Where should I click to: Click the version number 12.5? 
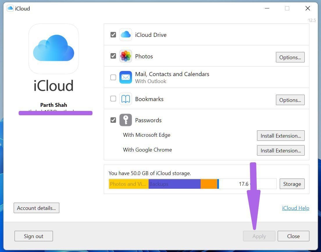[x=312, y=20]
